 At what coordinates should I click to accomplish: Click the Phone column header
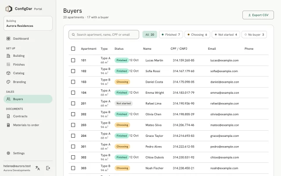pyautogui.click(x=249, y=49)
